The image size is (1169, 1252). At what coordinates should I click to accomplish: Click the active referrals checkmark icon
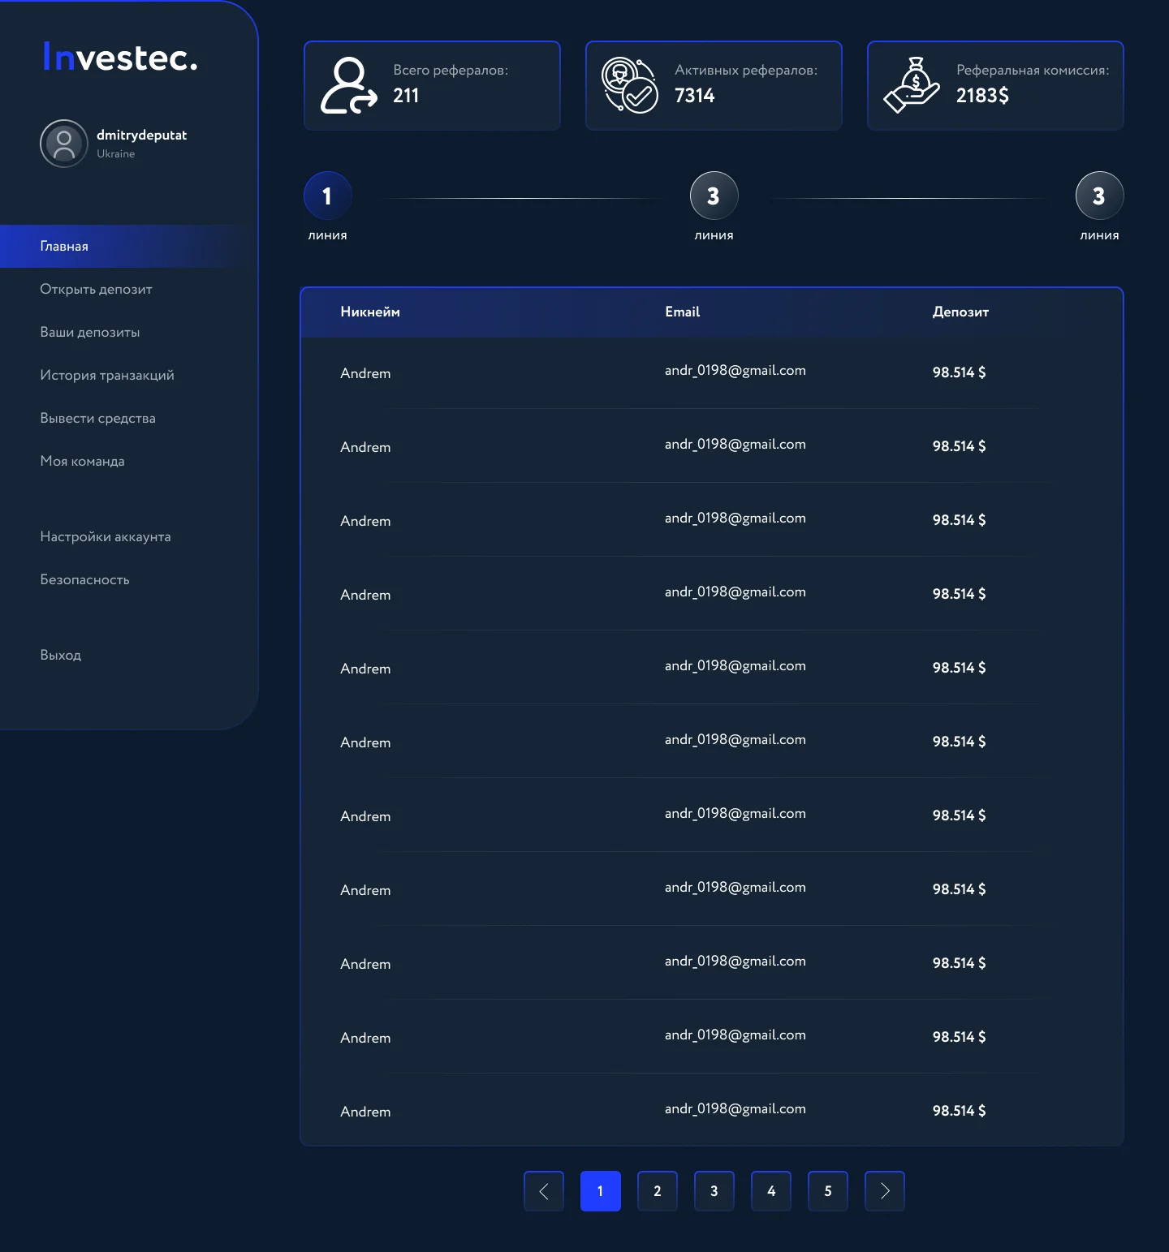pyautogui.click(x=629, y=85)
